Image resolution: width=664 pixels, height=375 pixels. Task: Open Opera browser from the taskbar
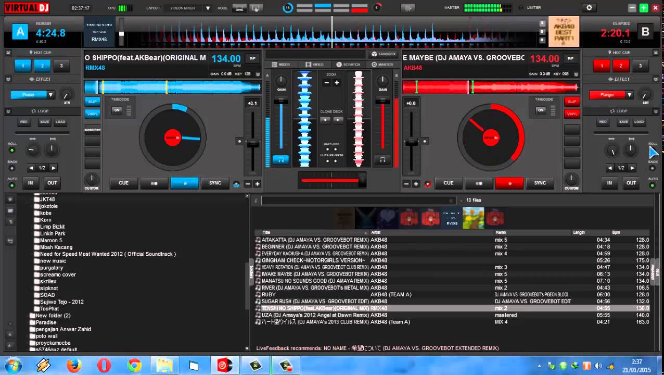pyautogui.click(x=104, y=366)
